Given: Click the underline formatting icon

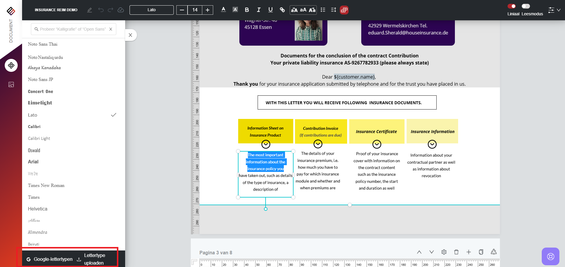Looking at the screenshot, I should point(270,10).
